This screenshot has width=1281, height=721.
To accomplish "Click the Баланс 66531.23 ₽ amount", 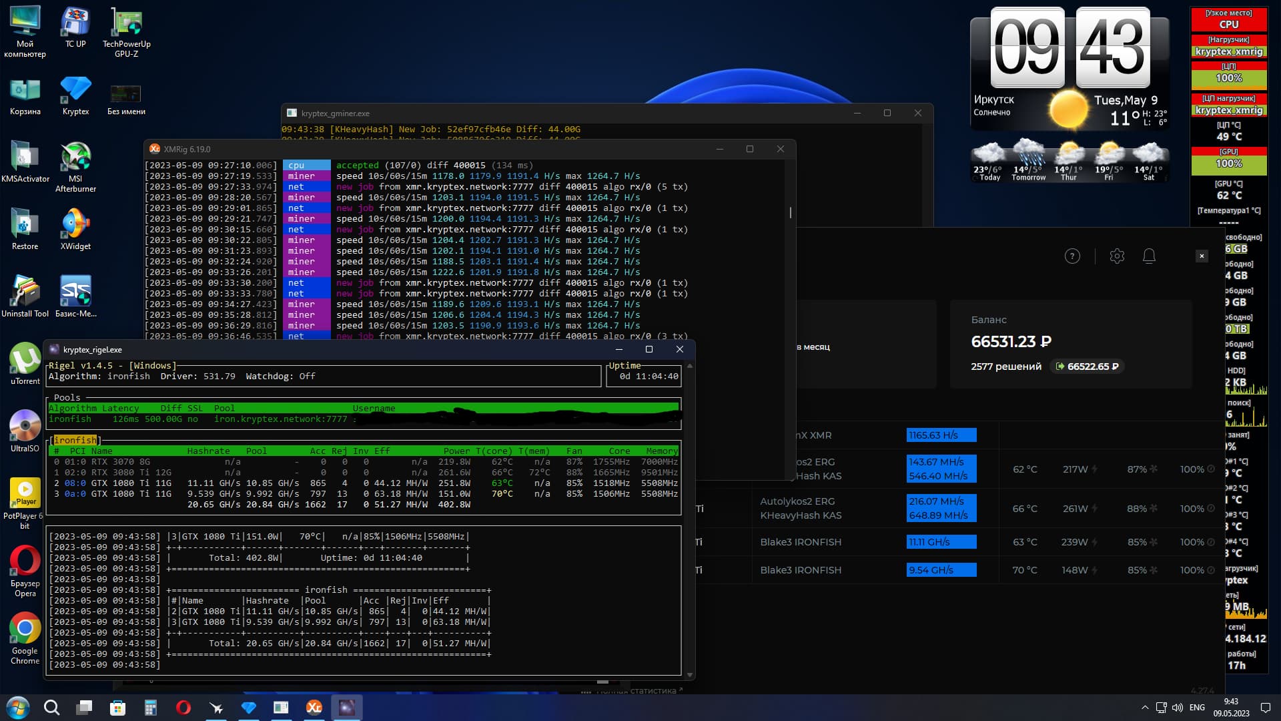I will click(1011, 342).
